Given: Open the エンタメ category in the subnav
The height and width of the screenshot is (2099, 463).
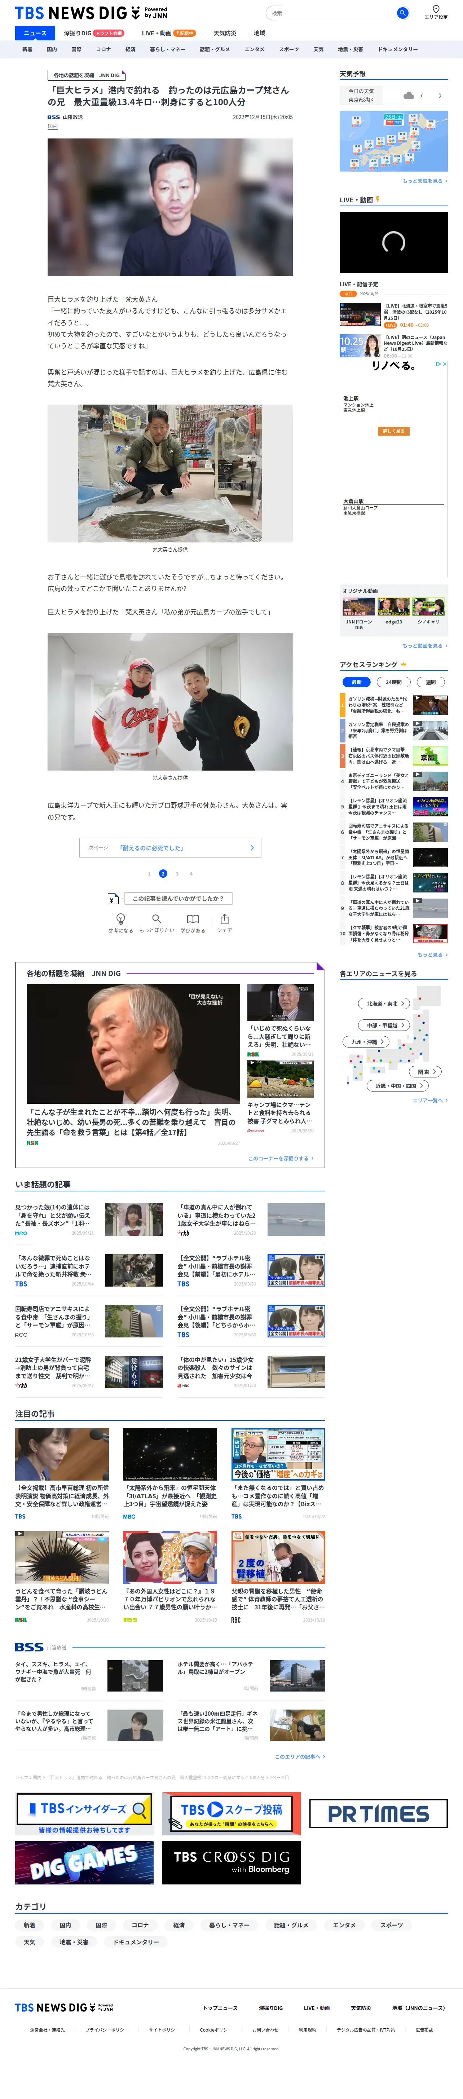Looking at the screenshot, I should click(254, 50).
